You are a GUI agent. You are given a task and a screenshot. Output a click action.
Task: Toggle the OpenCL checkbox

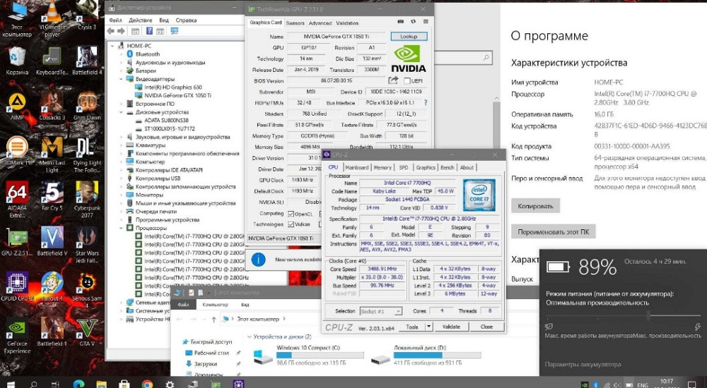(x=291, y=213)
